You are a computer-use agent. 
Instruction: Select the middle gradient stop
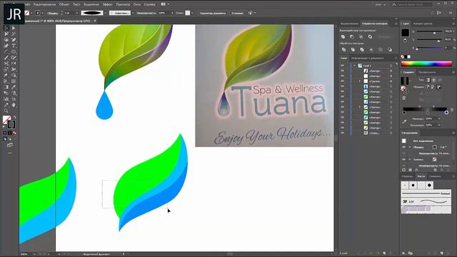point(427,112)
